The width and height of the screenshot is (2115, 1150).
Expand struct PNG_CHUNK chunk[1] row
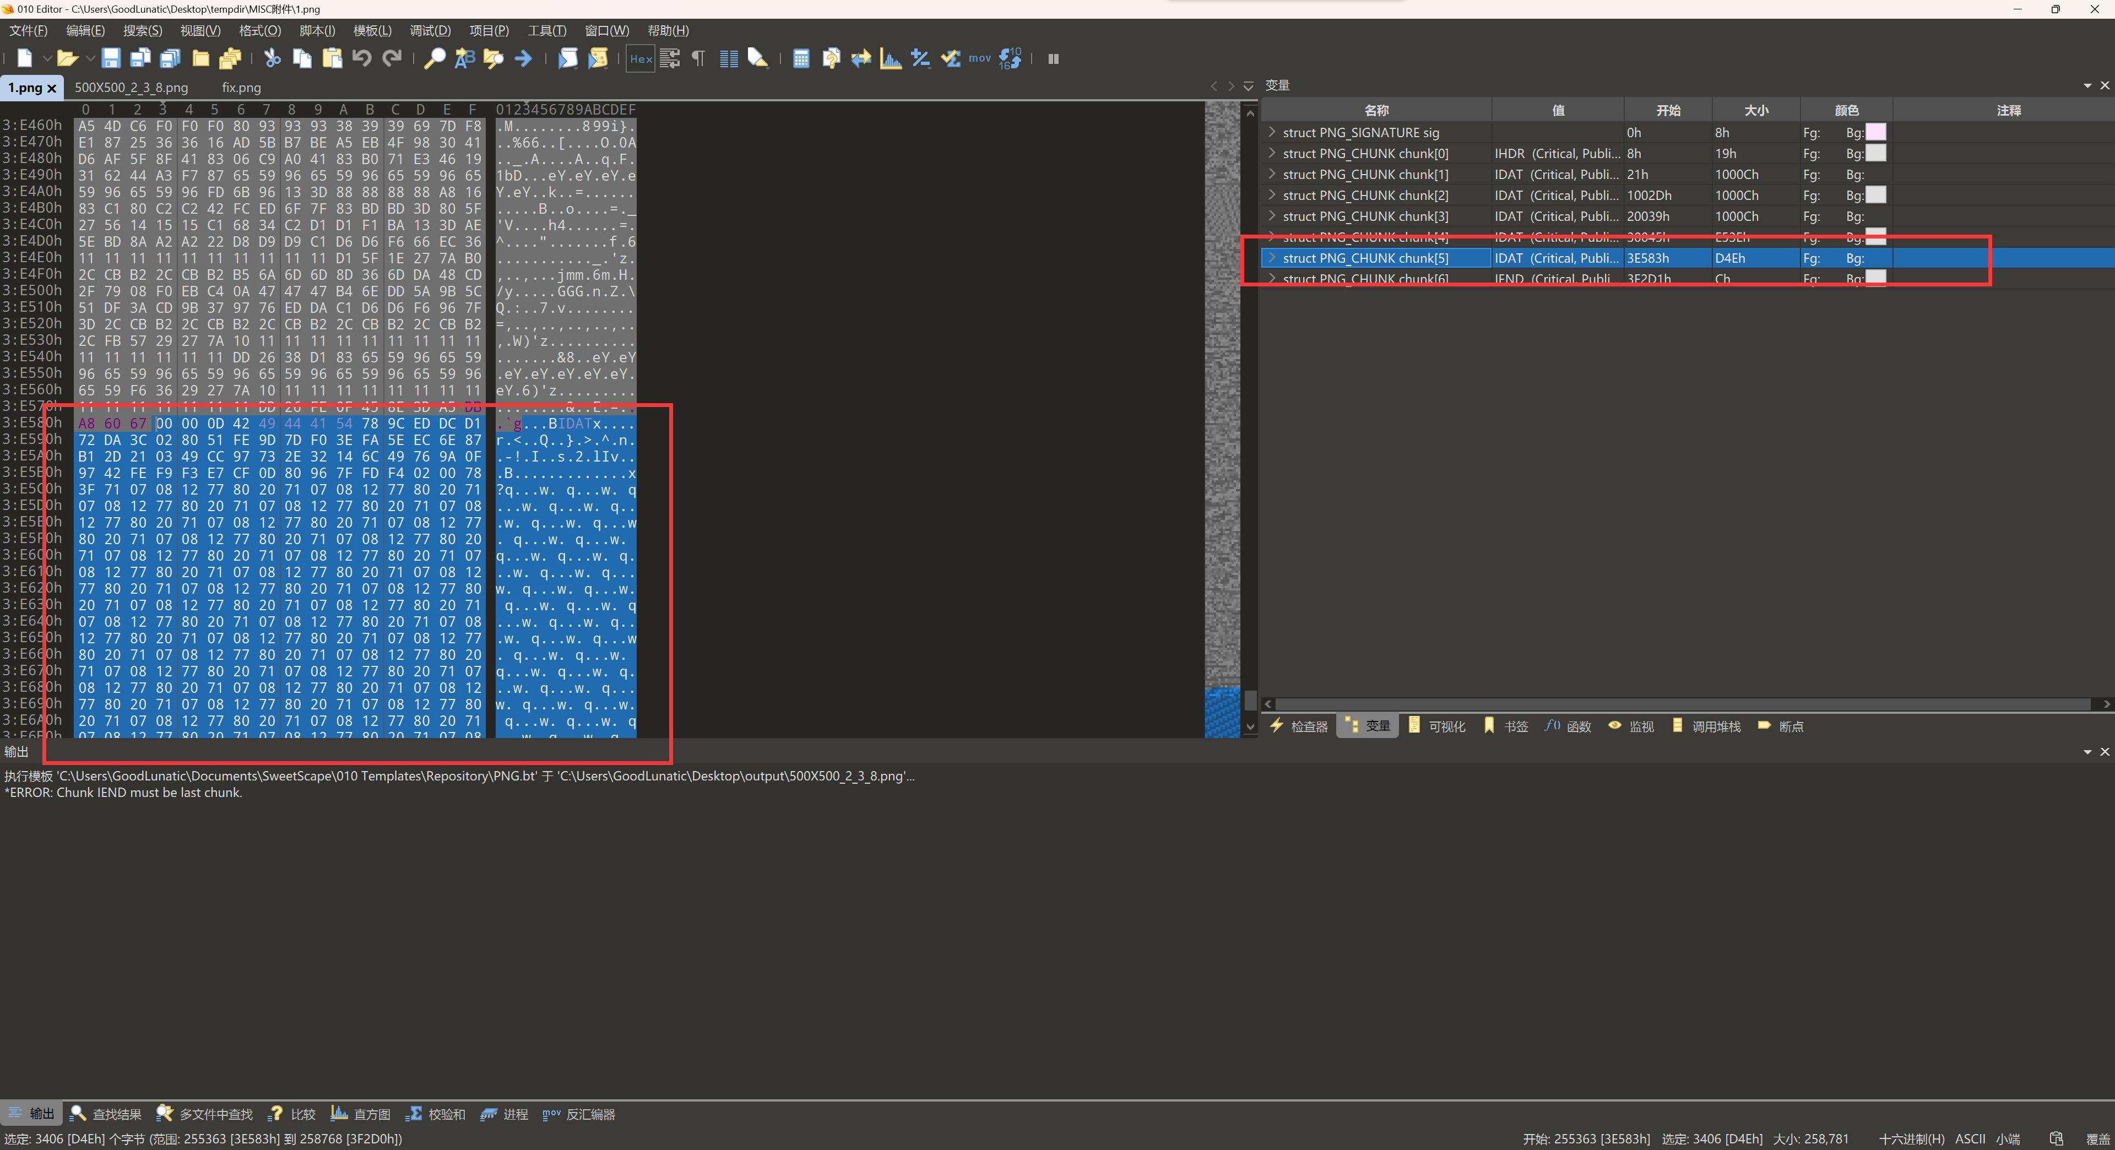[1272, 174]
